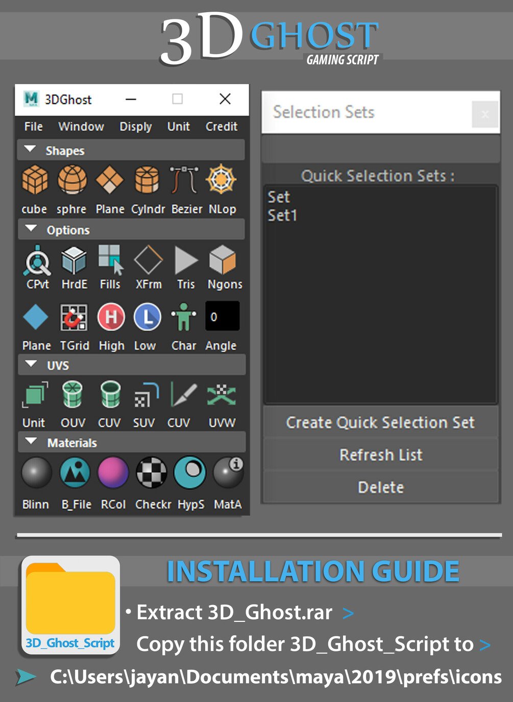Click the Plane icon in Shapes
Screen dimensions: 513x702
[x=110, y=180]
